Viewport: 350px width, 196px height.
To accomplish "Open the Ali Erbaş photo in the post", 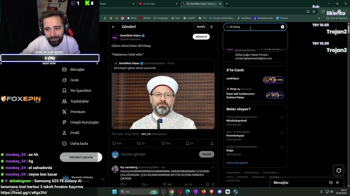I will tap(163, 101).
